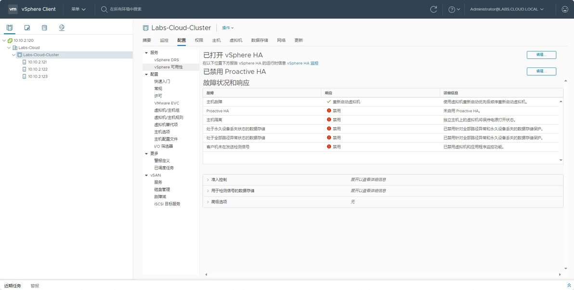Open the Storage inventory view icon

(x=44, y=28)
